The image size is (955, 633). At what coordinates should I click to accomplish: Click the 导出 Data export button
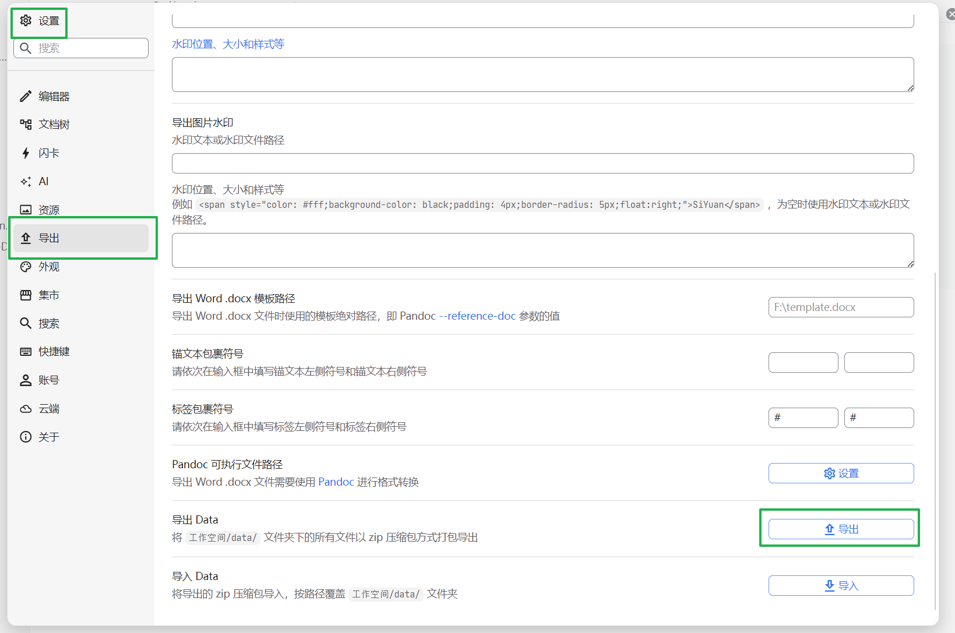(x=840, y=529)
